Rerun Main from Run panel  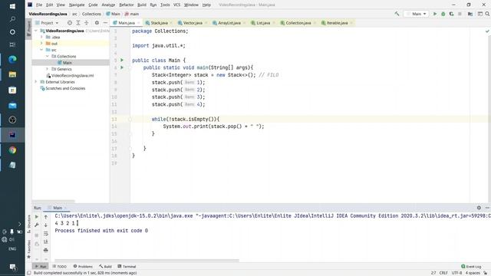(x=37, y=216)
